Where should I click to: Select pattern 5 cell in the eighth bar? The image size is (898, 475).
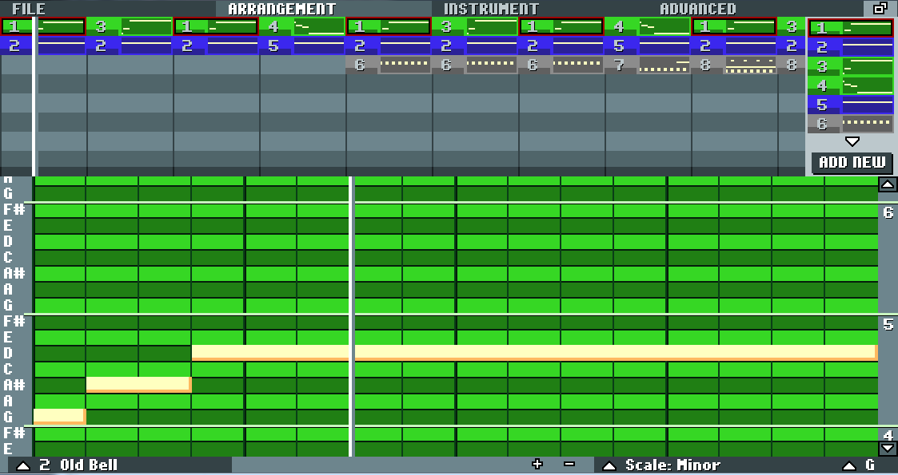click(x=649, y=46)
